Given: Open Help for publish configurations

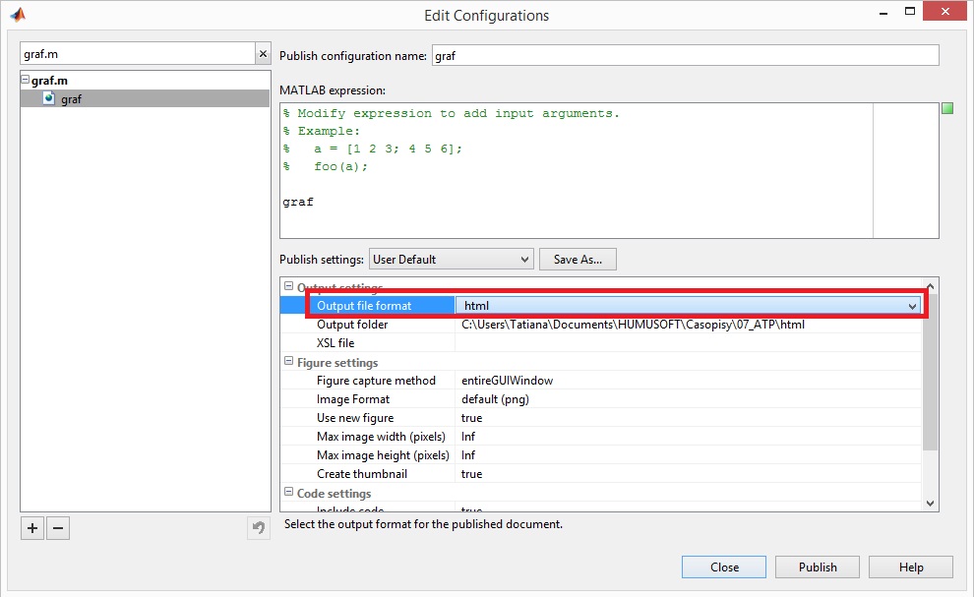Looking at the screenshot, I should point(911,567).
